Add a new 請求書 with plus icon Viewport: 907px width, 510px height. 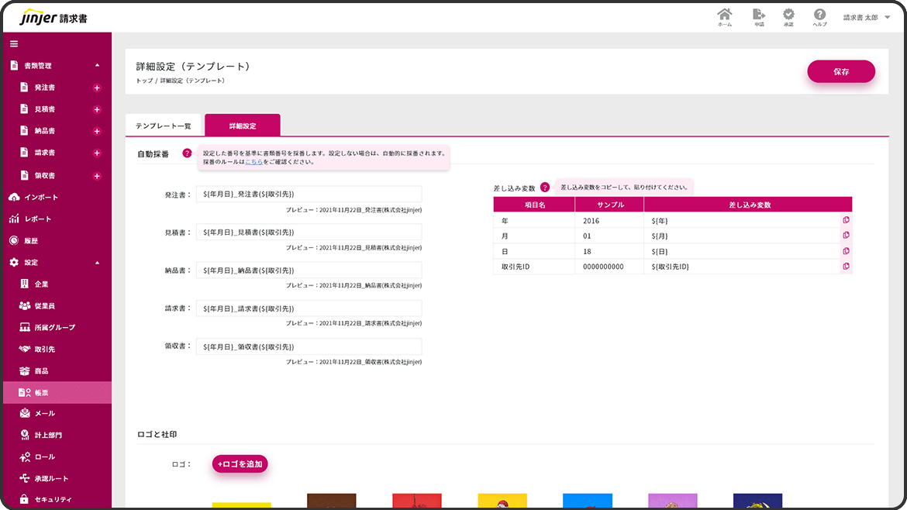pos(97,153)
